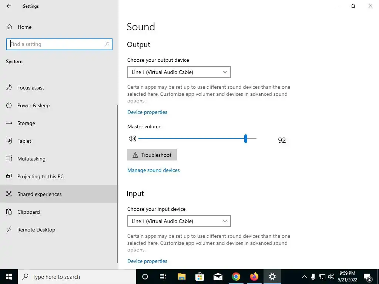Screen dimensions: 379x284
Task: Open the Windows Start menu
Action: (x=9, y=277)
